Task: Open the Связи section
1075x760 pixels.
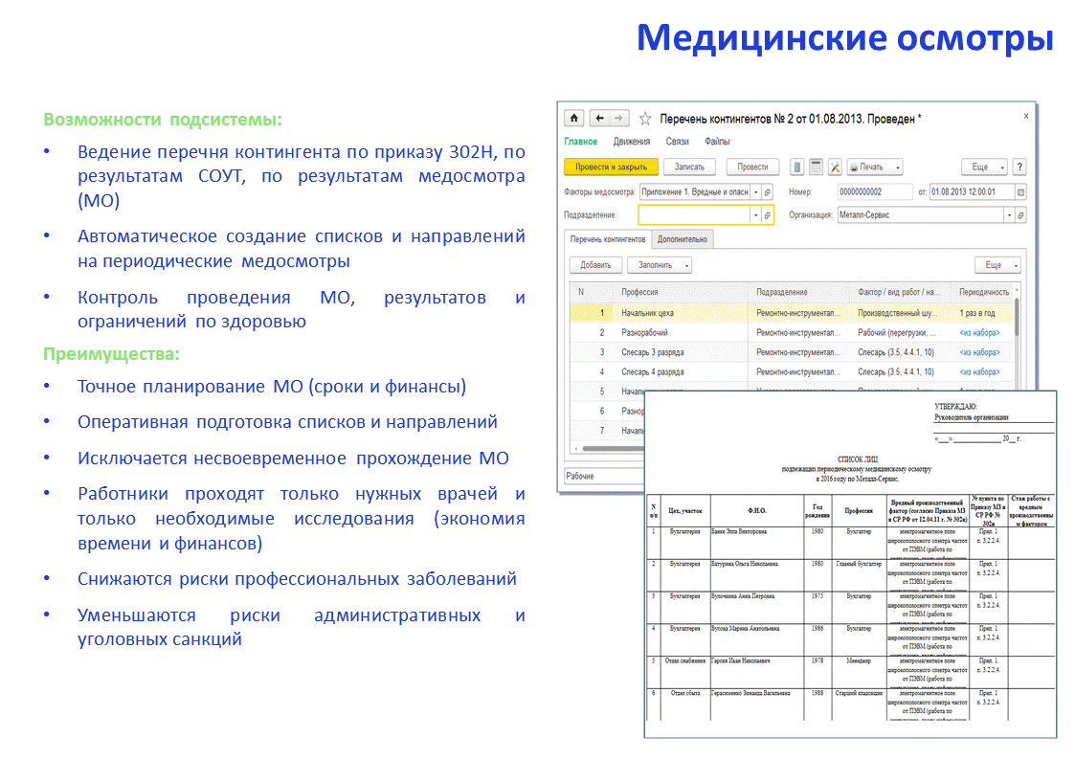Action: pyautogui.click(x=678, y=141)
